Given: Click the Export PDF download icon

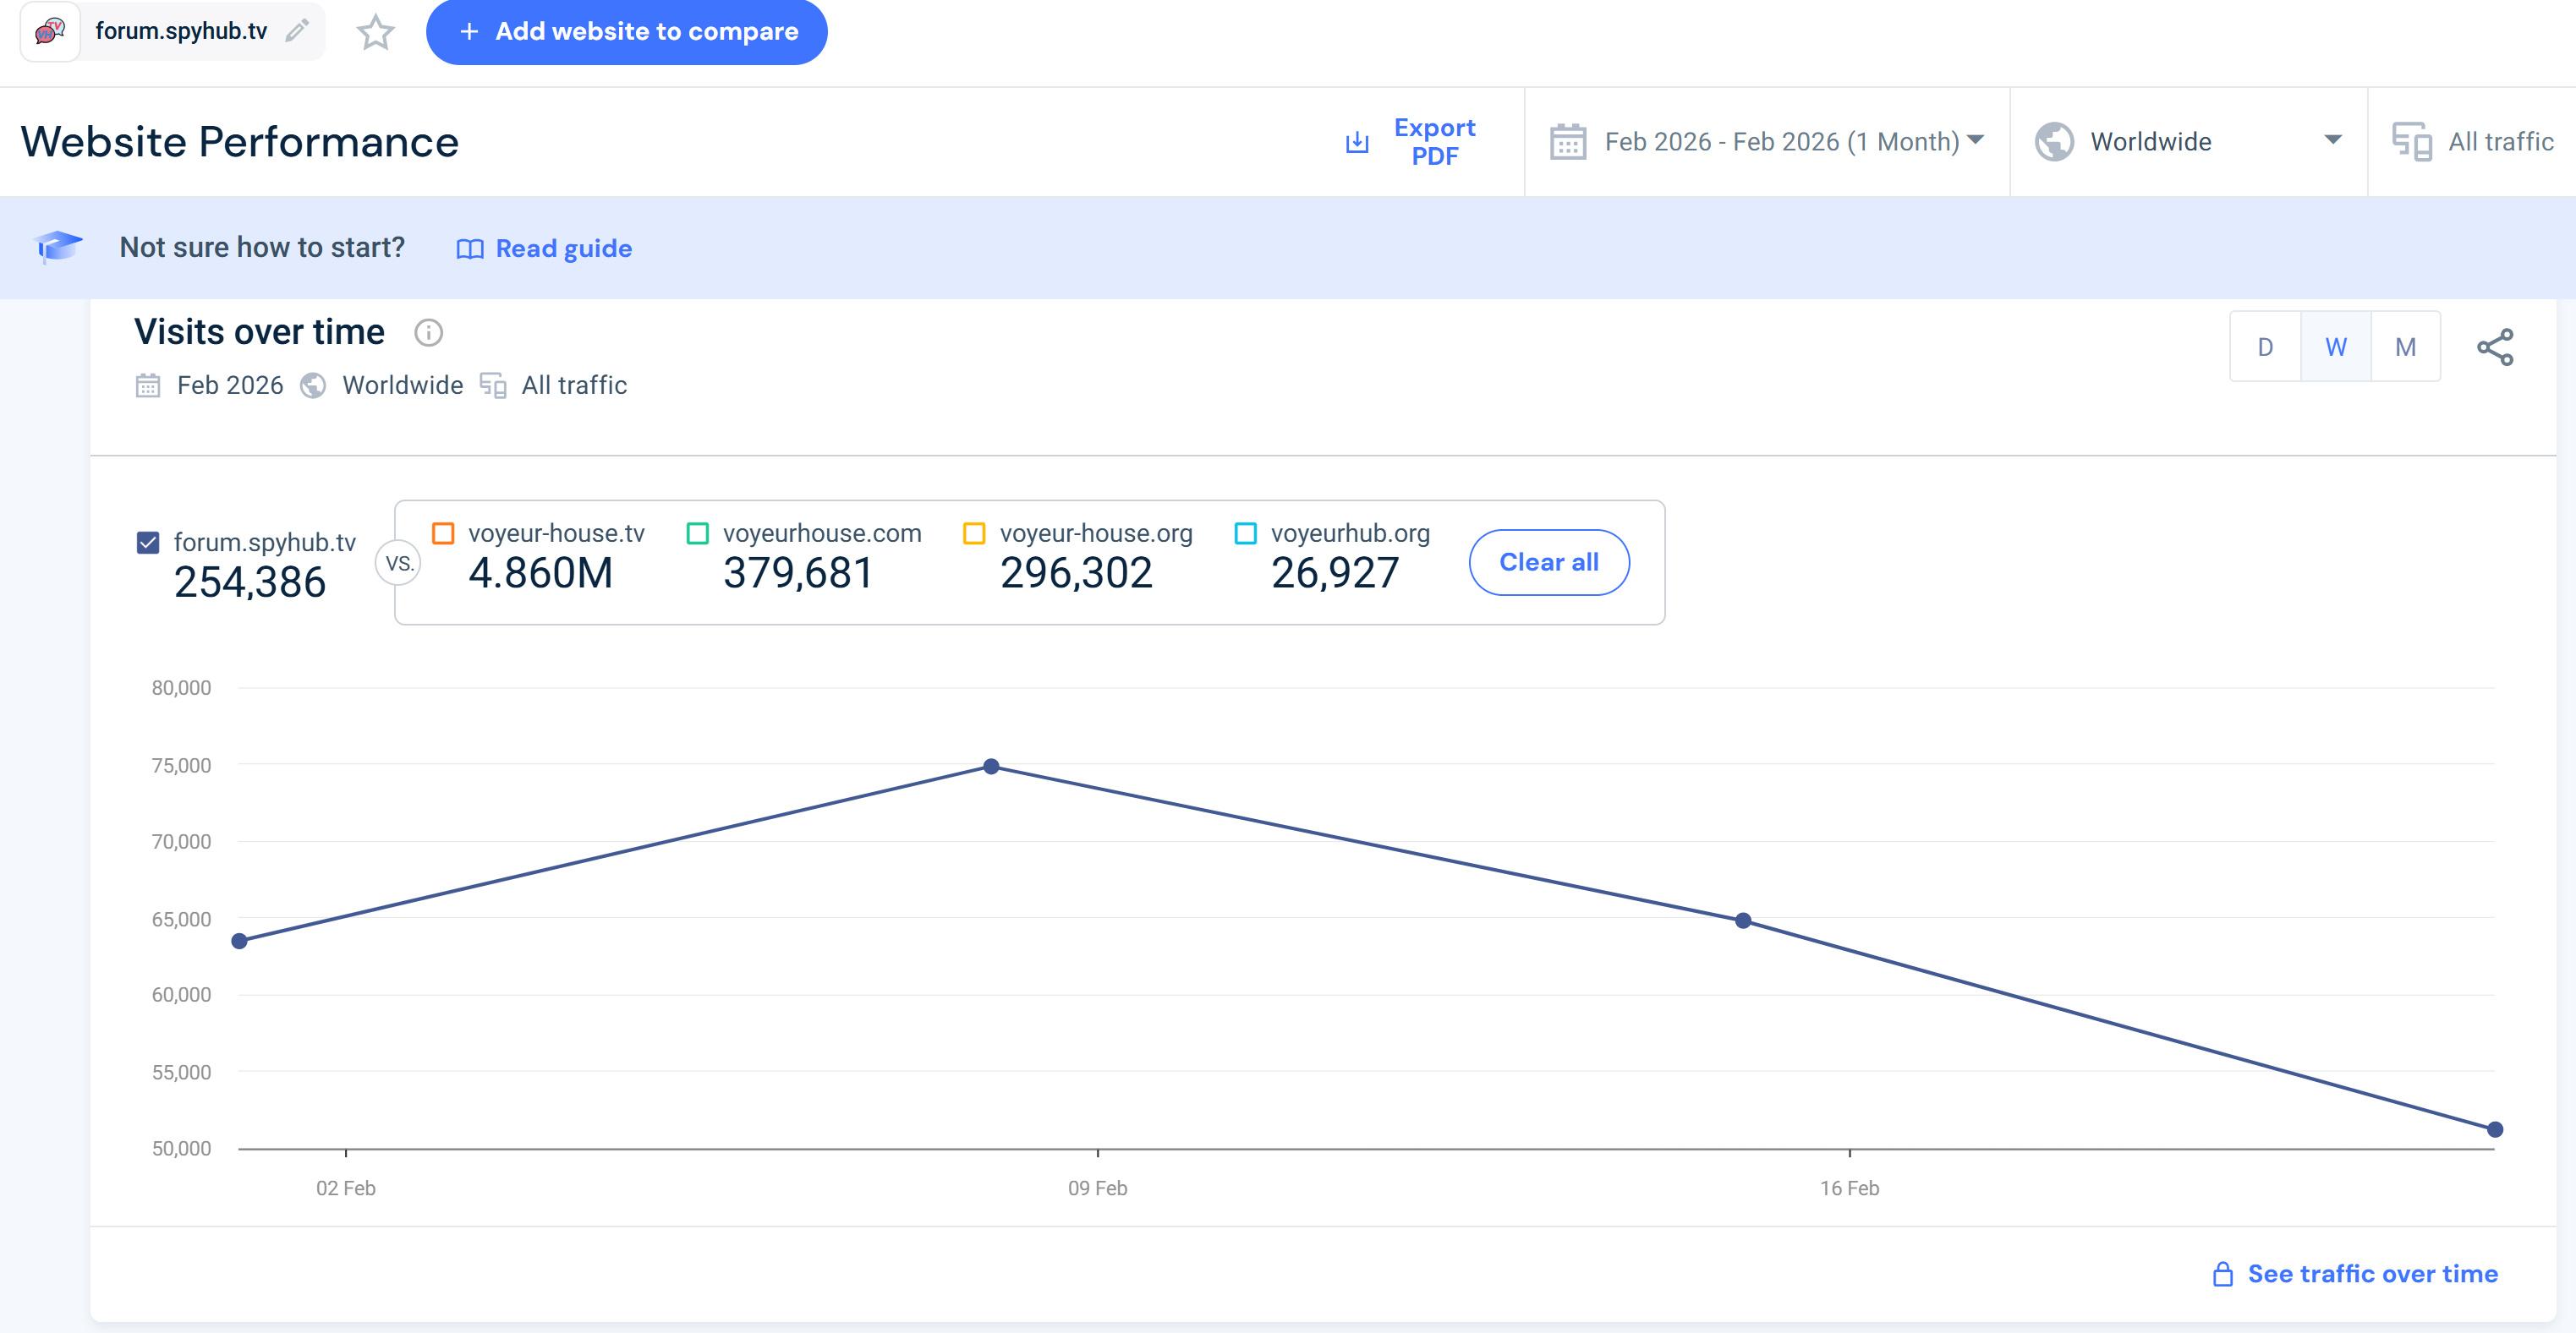Looking at the screenshot, I should pyautogui.click(x=1356, y=142).
